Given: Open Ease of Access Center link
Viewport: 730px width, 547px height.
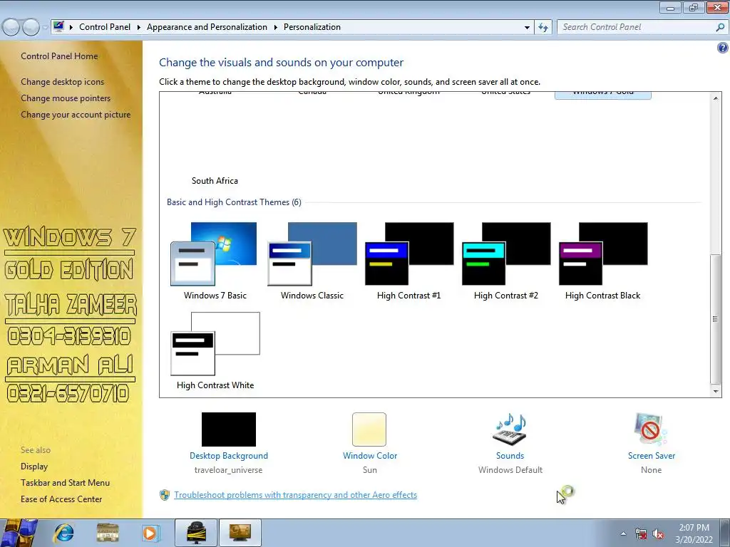Looking at the screenshot, I should click(x=61, y=499).
